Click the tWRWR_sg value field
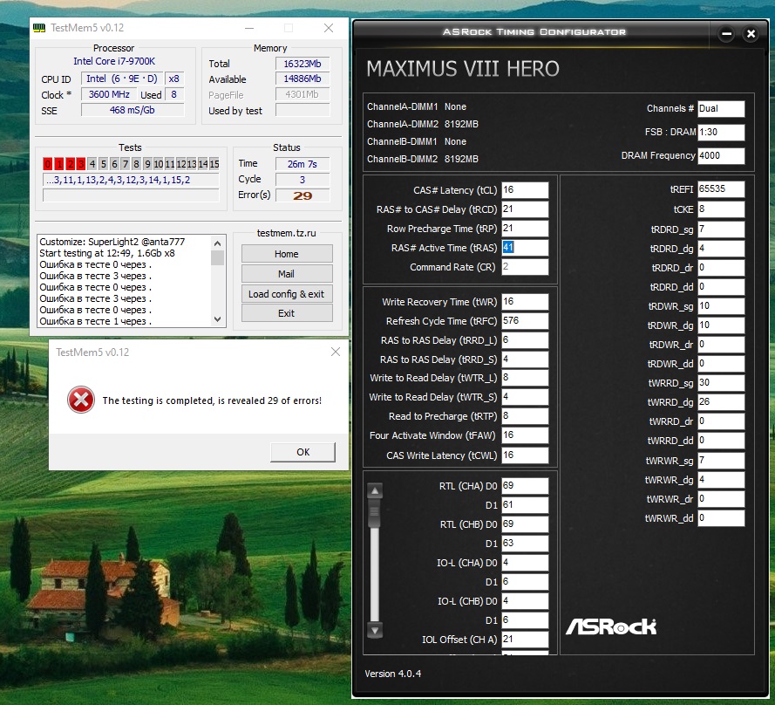Viewport: 775px width, 705px height. coord(721,461)
